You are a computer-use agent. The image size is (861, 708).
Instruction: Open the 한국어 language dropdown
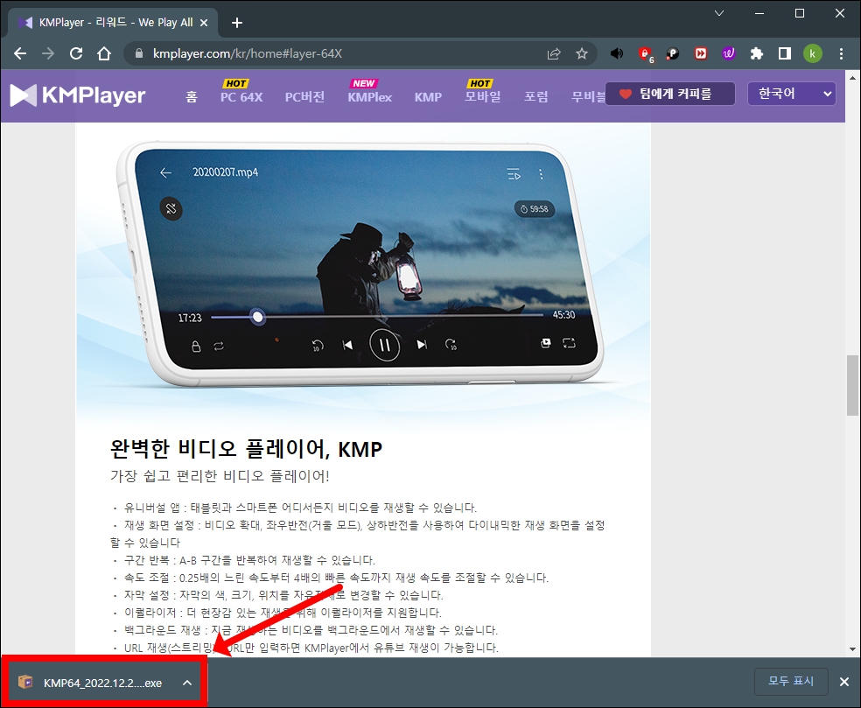coord(791,94)
